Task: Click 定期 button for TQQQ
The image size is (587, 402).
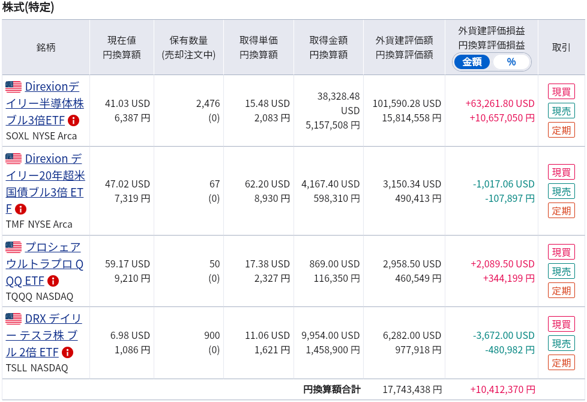Action: (561, 290)
